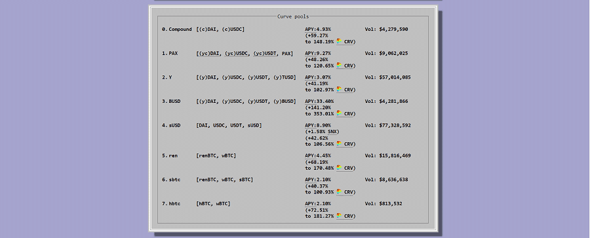Click token list ending with (y)TUSD]
Viewport: 590px width, 238px height.
246,77
